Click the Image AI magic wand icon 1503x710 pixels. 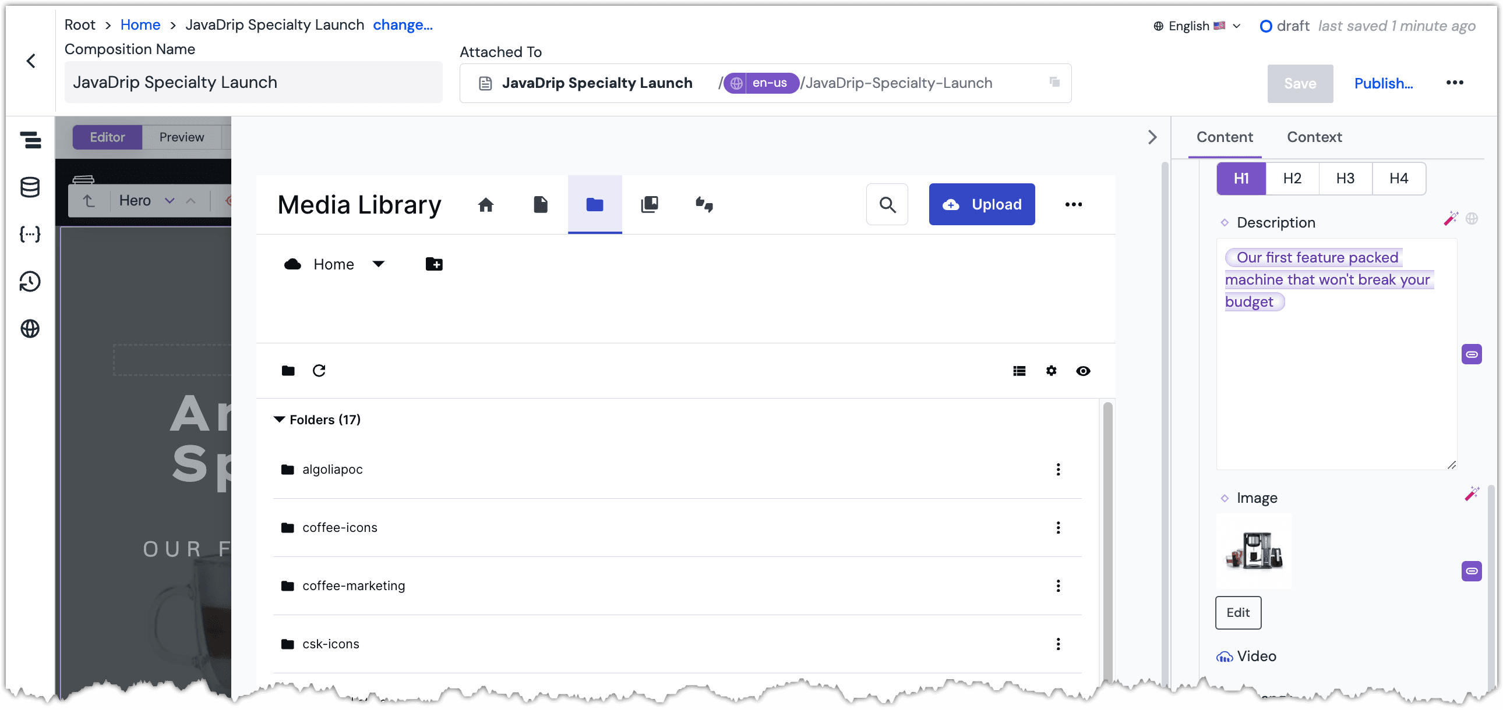[1472, 494]
